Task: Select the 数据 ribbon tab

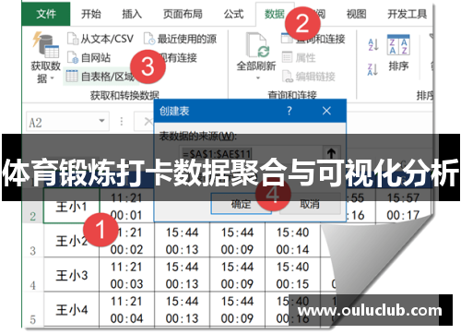Action: point(275,14)
